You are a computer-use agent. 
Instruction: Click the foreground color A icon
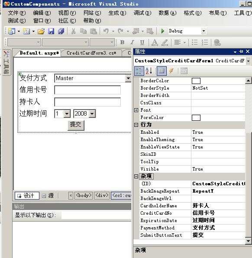point(155,42)
